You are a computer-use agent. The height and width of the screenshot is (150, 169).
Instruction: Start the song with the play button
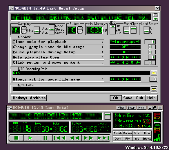[x=31, y=138]
